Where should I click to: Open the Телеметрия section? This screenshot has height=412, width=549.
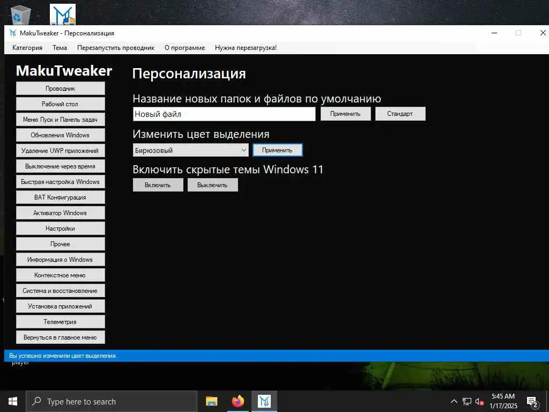[x=60, y=322]
